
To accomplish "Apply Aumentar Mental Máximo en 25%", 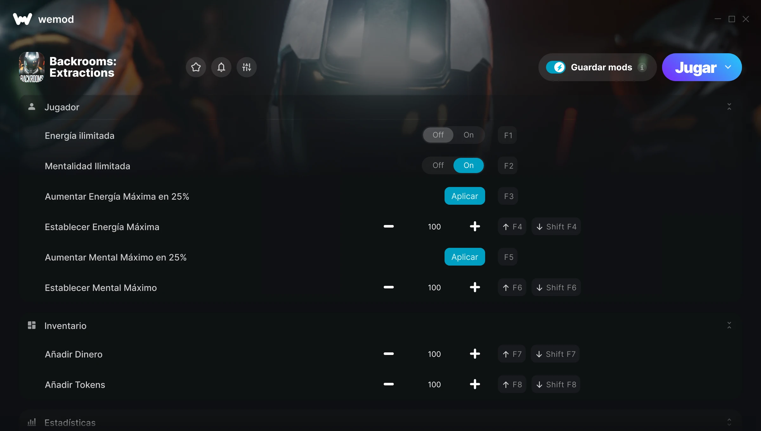I will point(465,257).
